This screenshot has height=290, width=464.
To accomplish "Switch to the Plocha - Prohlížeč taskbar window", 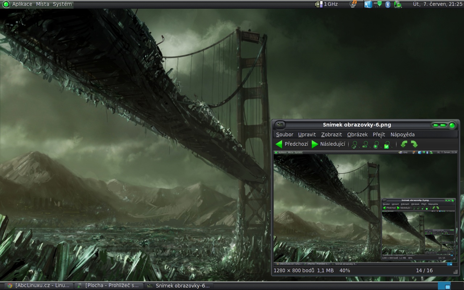I will coord(108,286).
